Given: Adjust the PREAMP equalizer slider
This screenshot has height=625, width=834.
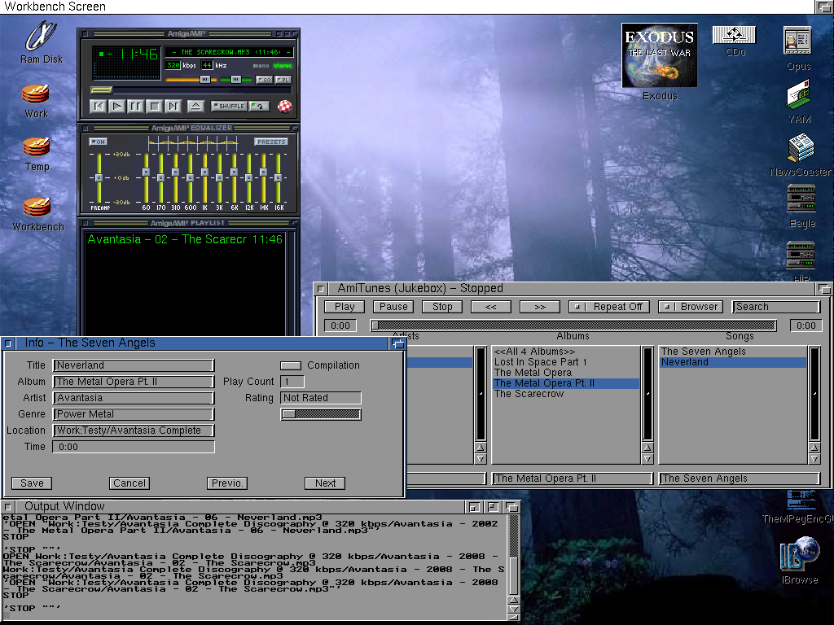Looking at the screenshot, I should 99,178.
